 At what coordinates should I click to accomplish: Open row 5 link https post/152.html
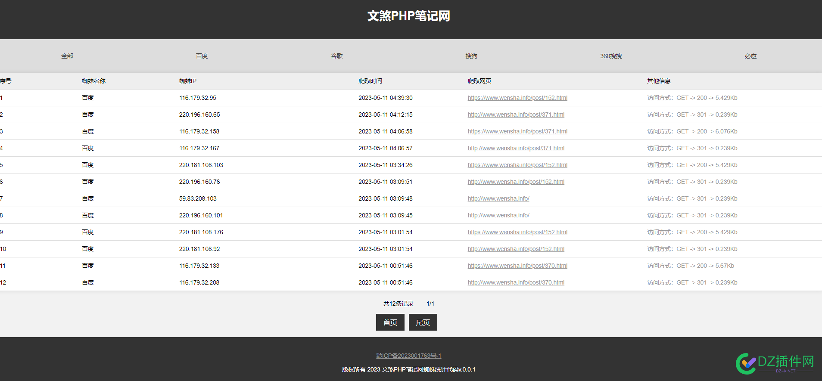(x=517, y=165)
